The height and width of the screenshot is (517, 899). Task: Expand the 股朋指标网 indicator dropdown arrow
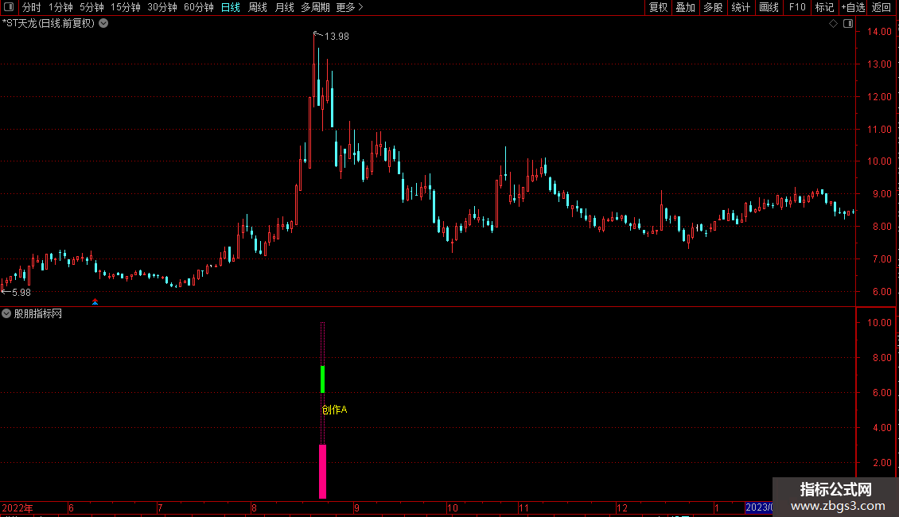click(6, 313)
